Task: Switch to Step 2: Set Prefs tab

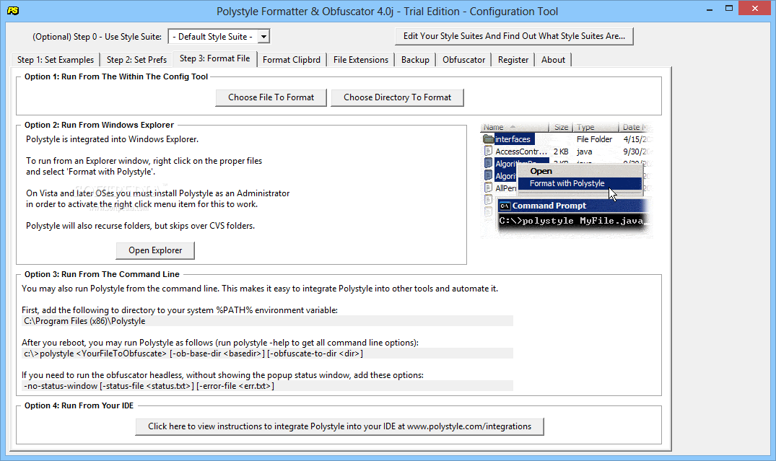Action: [x=136, y=60]
